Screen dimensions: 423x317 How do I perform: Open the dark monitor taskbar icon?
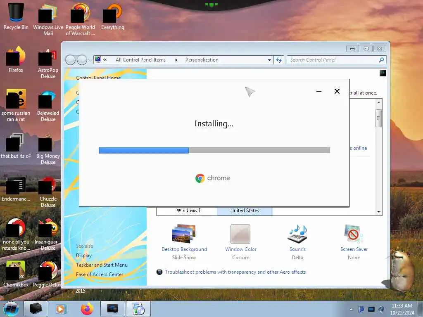(112, 309)
